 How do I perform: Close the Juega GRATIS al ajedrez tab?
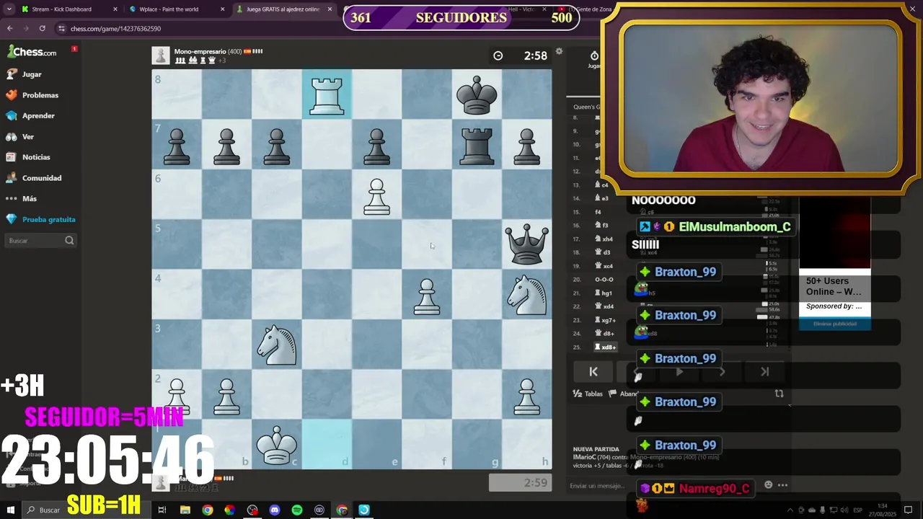pyautogui.click(x=330, y=9)
